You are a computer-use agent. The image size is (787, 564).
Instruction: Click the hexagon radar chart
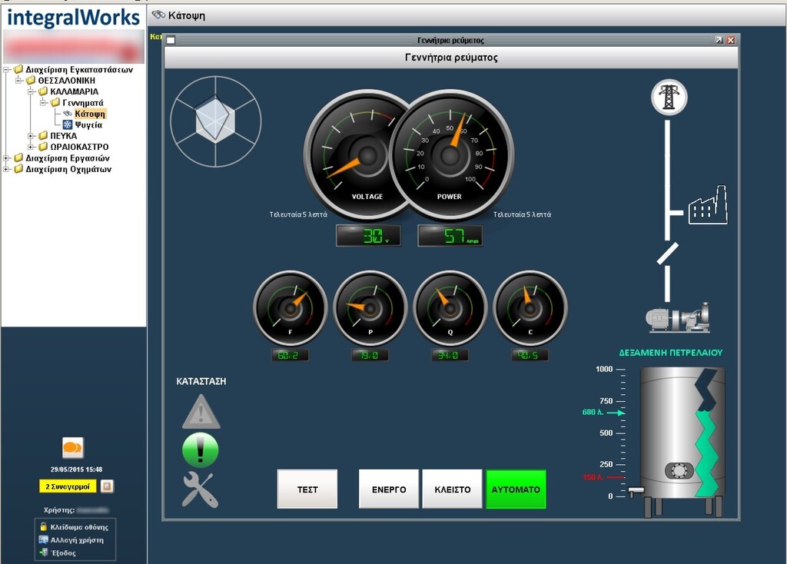click(x=214, y=121)
